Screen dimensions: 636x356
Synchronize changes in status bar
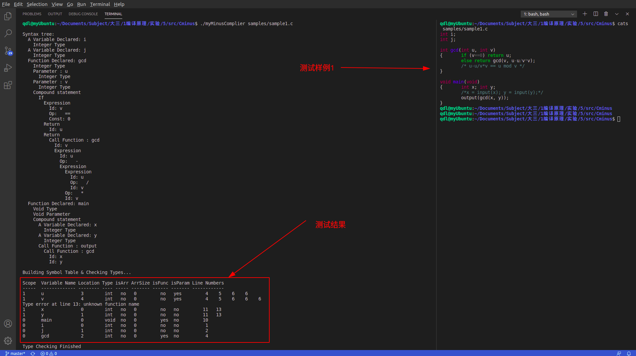(33, 353)
